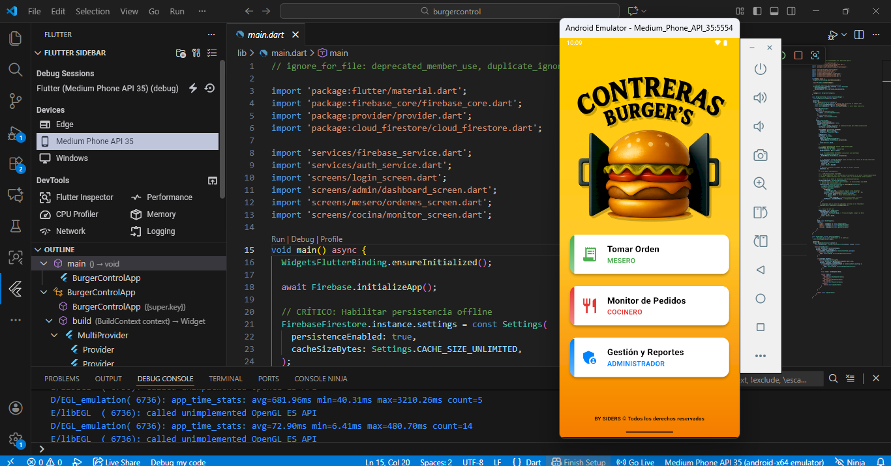
Task: Toggle the secondary sidebar visibility
Action: [791, 11]
